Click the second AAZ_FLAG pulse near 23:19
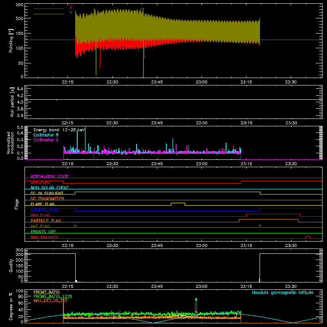Screen dimensions: 327x327 260,225
